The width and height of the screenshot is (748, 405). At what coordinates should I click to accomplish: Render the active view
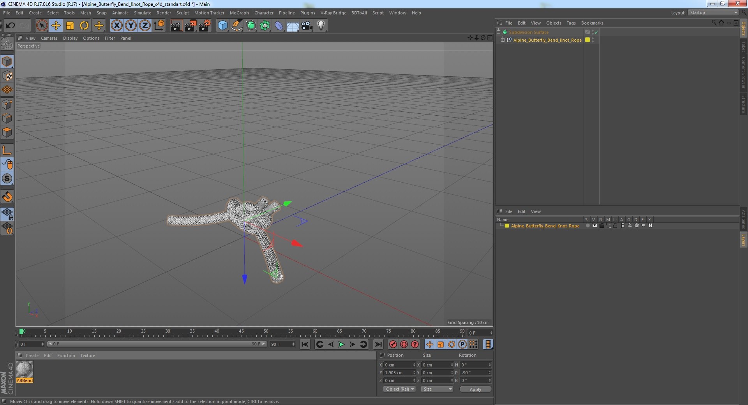176,26
